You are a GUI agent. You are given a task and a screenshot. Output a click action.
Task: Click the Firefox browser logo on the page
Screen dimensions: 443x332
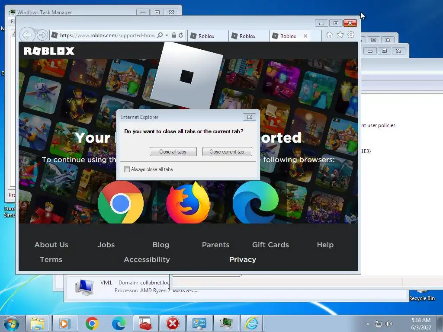coord(188,203)
